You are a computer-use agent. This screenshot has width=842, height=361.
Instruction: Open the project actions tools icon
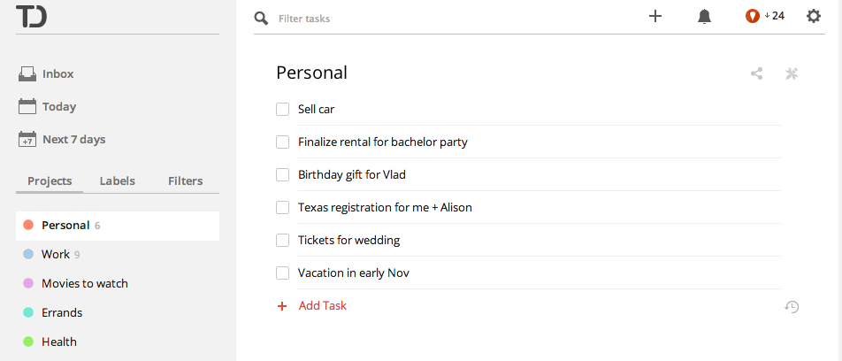tap(792, 73)
